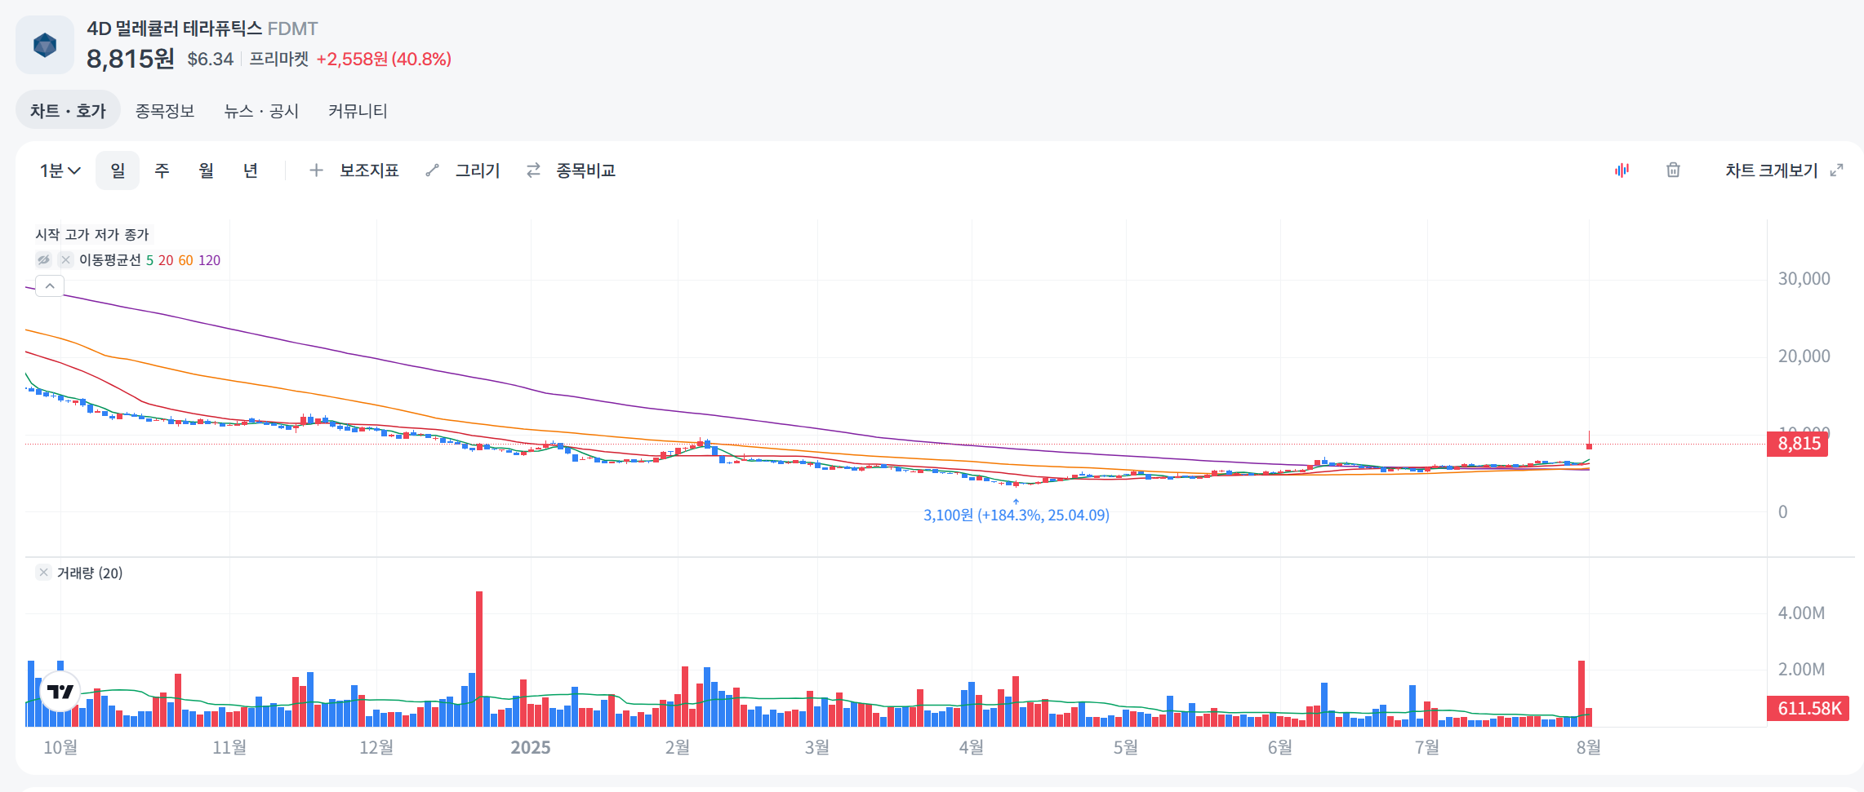Open the candlestick chart type icon
Screen dimensions: 1864x792
pyautogui.click(x=1622, y=170)
